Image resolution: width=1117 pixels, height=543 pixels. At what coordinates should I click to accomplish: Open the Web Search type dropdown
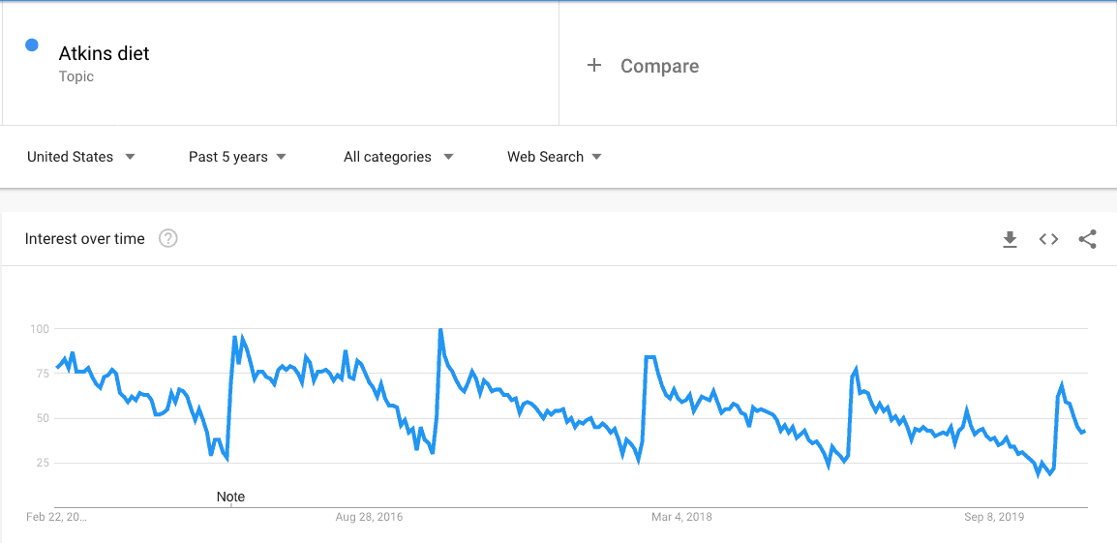[555, 157]
